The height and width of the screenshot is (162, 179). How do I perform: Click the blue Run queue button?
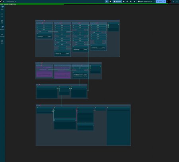point(159,2)
